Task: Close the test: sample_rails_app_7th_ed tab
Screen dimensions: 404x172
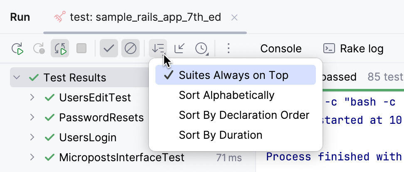Action: tap(234, 17)
